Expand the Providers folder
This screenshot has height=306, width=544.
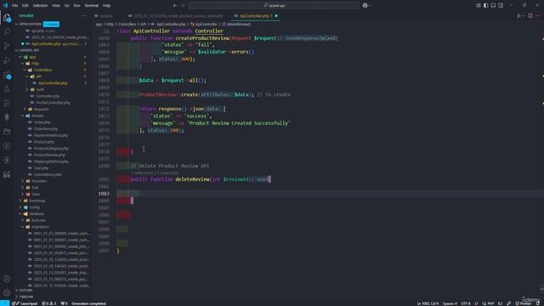tap(23, 181)
